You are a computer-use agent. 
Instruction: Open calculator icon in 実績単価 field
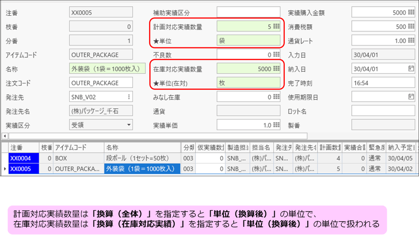pyautogui.click(x=276, y=125)
